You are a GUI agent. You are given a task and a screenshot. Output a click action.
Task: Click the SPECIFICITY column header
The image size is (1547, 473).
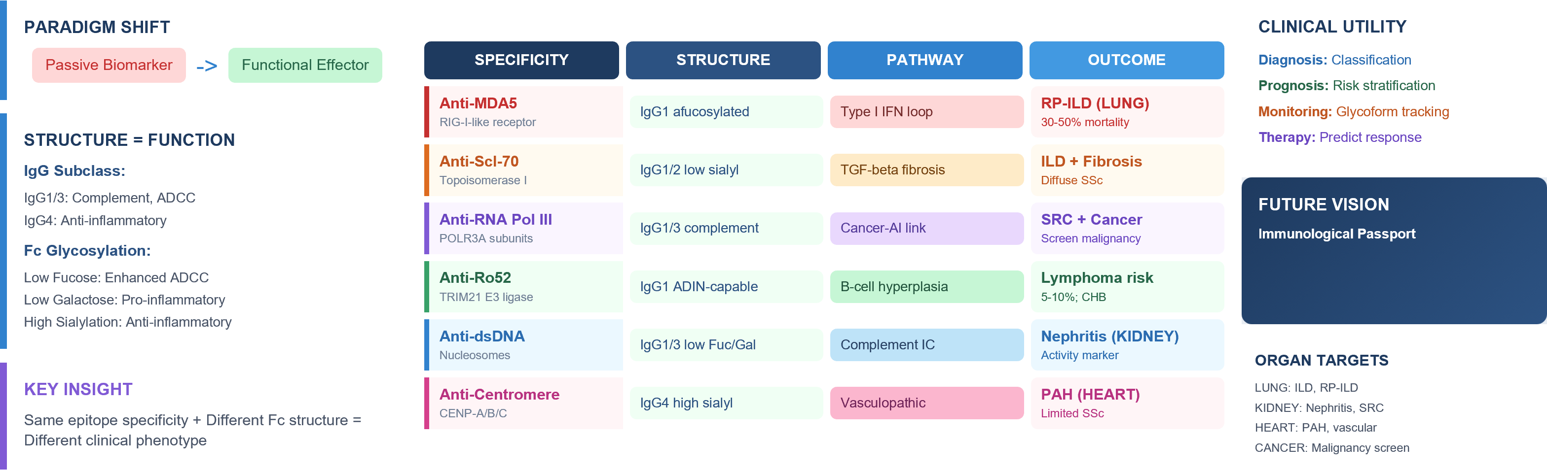520,60
